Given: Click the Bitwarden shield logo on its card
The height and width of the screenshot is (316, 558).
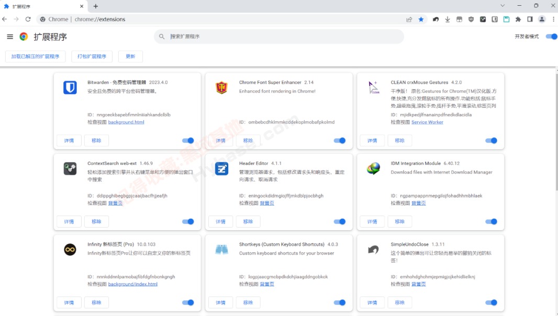Looking at the screenshot, I should 70,87.
